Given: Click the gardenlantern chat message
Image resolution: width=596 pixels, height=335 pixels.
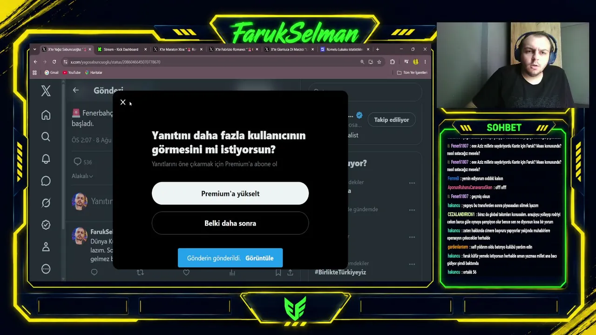Looking at the screenshot, I should 490,247.
